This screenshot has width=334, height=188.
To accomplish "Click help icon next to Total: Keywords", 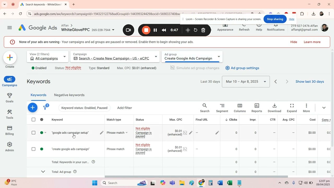I will tap(93, 162).
